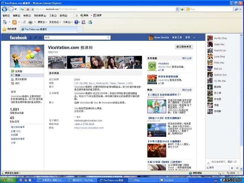Open the 檔案 (File) menu
Screen dimensions: 244x183
(x=6, y=16)
